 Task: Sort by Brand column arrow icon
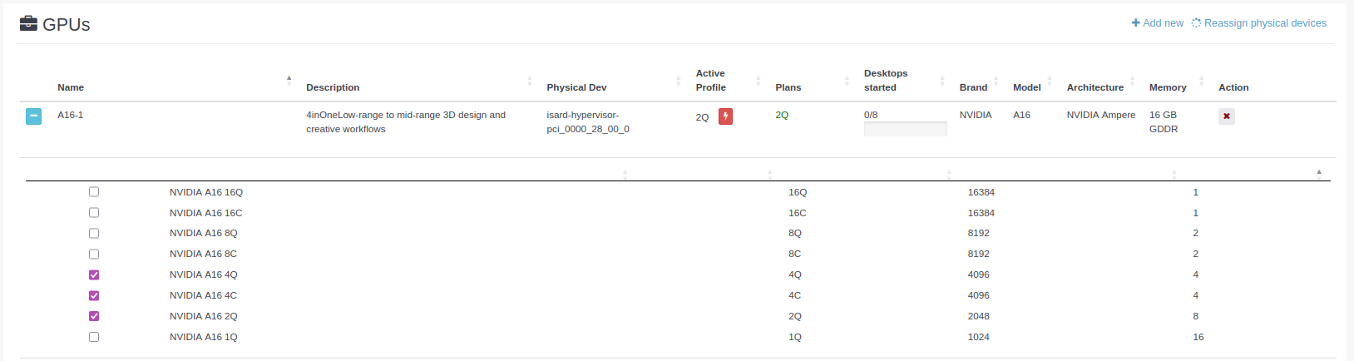tap(996, 81)
